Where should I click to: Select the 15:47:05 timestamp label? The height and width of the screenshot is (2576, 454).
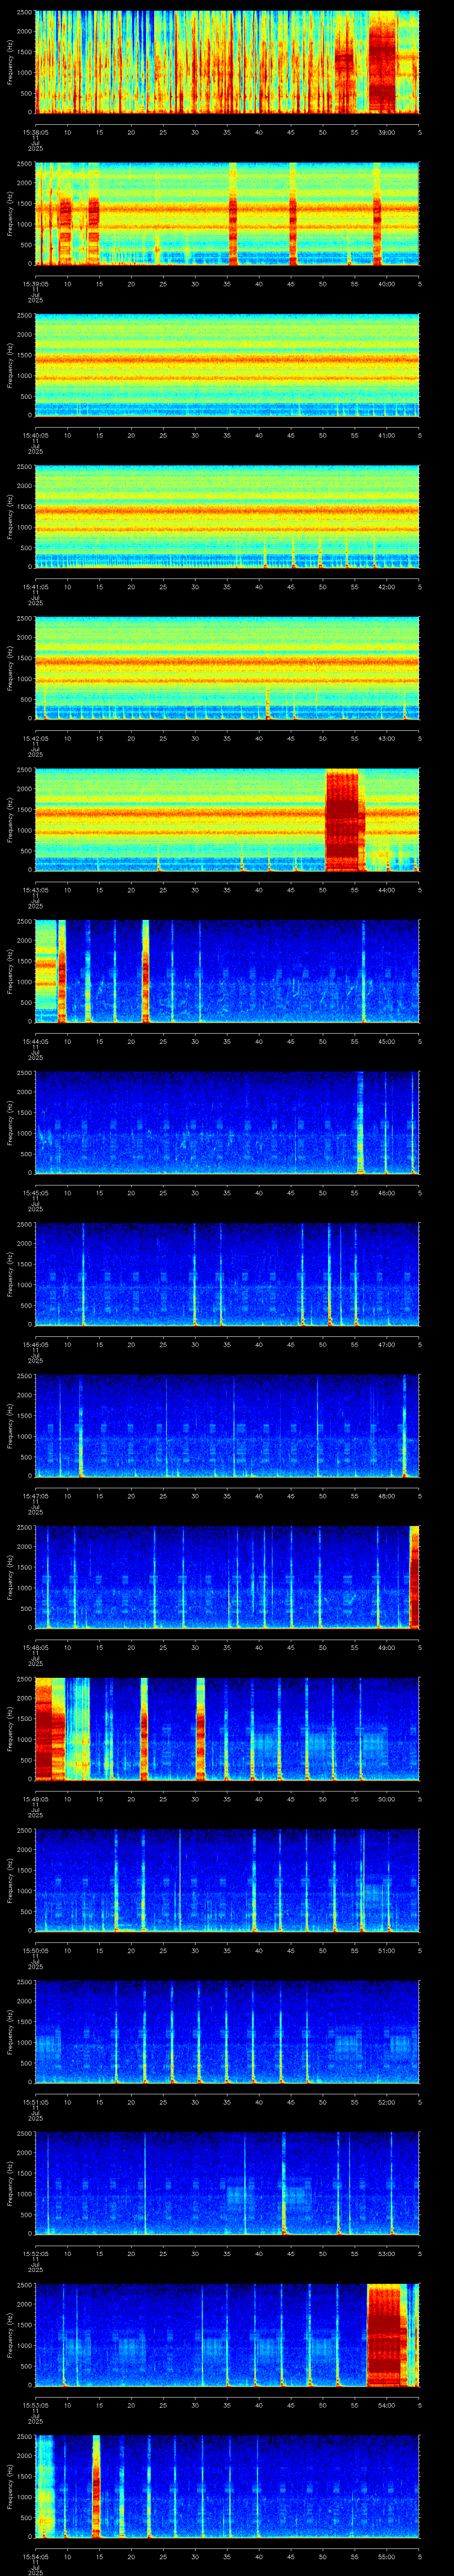click(x=35, y=1496)
